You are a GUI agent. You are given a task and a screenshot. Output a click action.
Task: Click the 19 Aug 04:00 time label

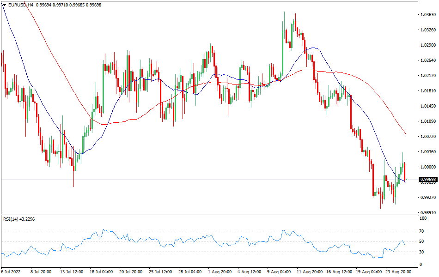click(368, 272)
